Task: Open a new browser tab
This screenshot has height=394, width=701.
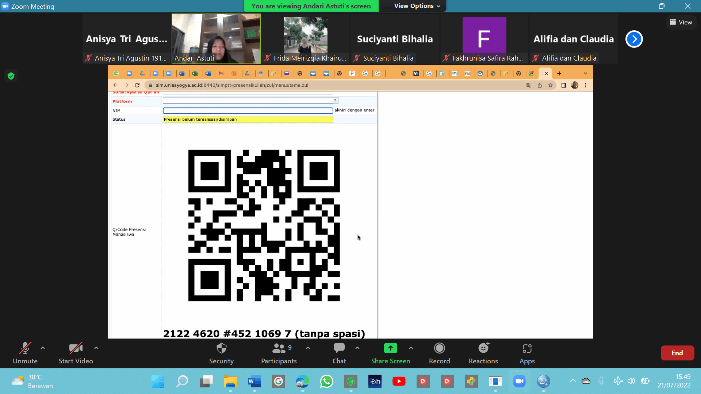Action: click(x=559, y=73)
